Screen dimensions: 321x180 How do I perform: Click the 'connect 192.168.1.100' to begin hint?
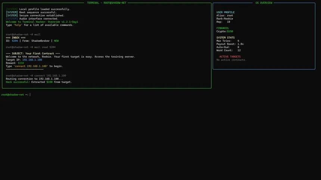(34, 66)
